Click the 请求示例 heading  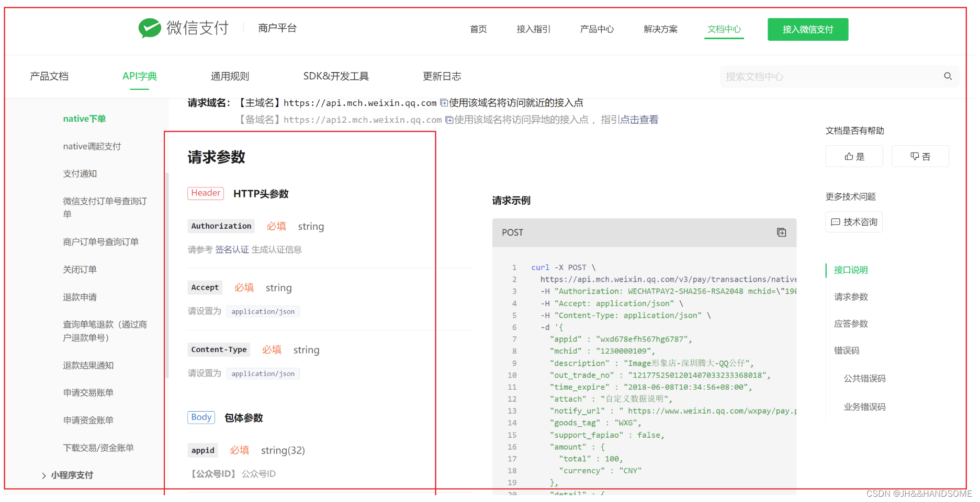pyautogui.click(x=511, y=201)
